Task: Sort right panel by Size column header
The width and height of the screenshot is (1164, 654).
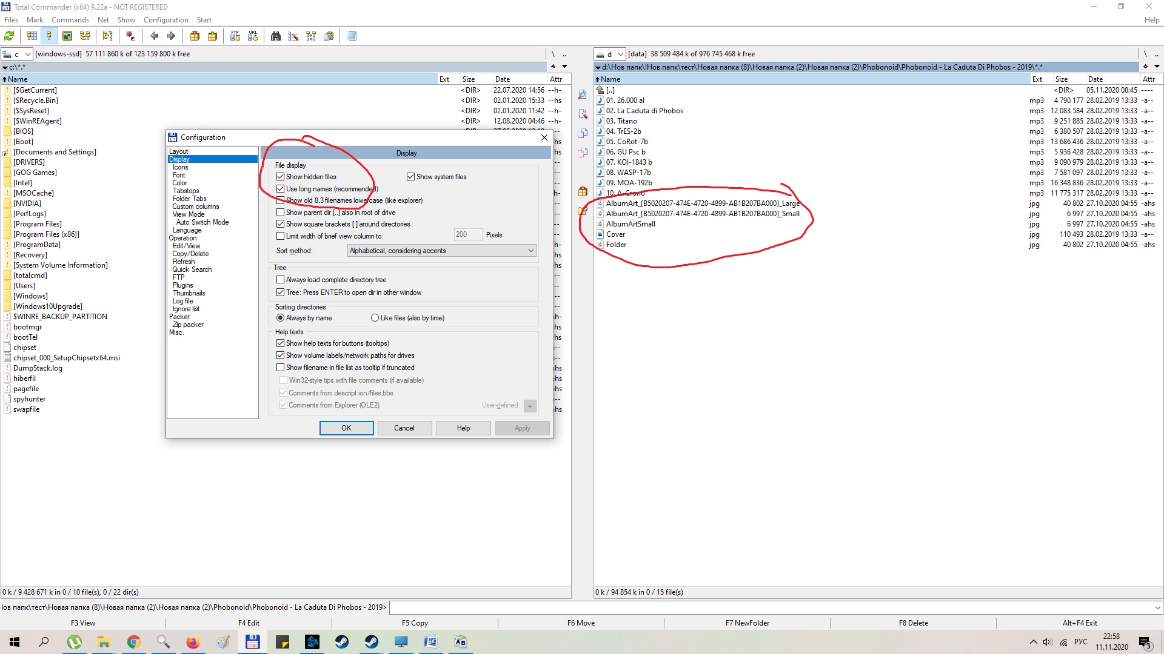Action: click(x=1069, y=79)
